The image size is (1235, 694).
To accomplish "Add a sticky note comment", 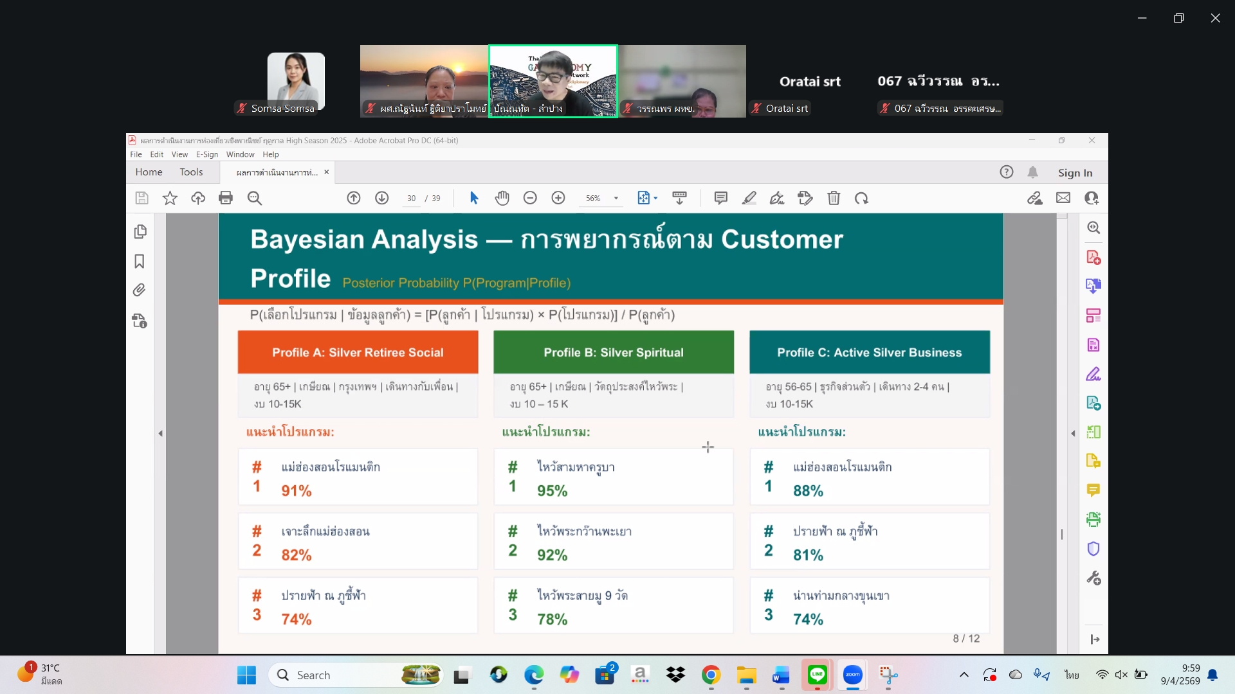I will [x=720, y=198].
